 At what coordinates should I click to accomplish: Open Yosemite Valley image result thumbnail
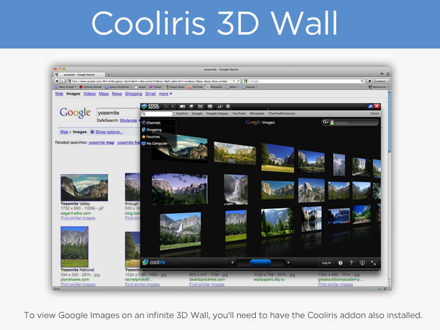click(x=84, y=187)
